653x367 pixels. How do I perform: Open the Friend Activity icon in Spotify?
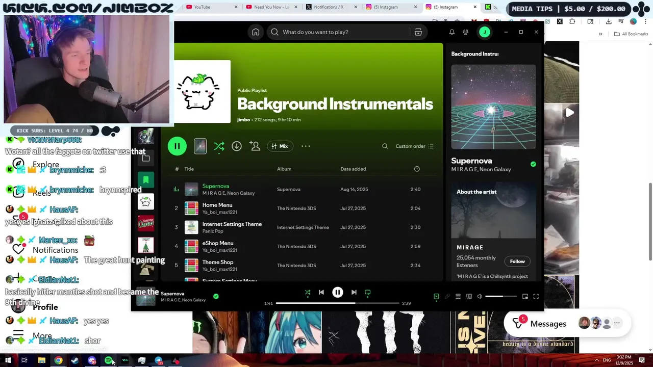pos(466,32)
